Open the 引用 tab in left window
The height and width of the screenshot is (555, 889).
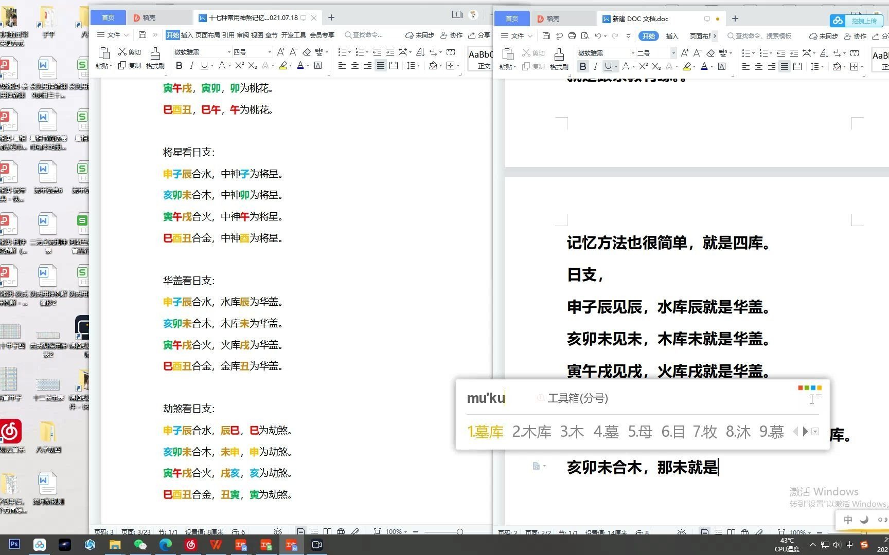pyautogui.click(x=228, y=35)
